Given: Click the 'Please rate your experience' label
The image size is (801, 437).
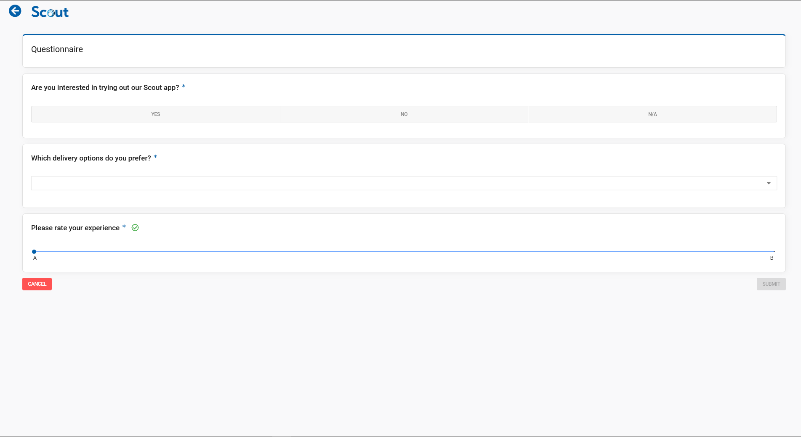Looking at the screenshot, I should pos(75,228).
